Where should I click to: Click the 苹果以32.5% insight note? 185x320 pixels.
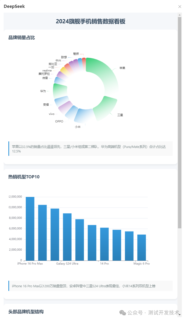[90, 149]
